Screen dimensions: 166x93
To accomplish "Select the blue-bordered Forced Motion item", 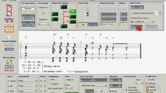I will pyautogui.click(x=9, y=49).
